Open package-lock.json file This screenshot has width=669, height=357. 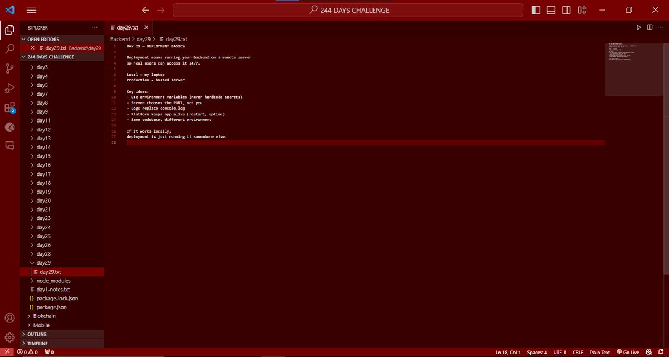click(x=62, y=299)
